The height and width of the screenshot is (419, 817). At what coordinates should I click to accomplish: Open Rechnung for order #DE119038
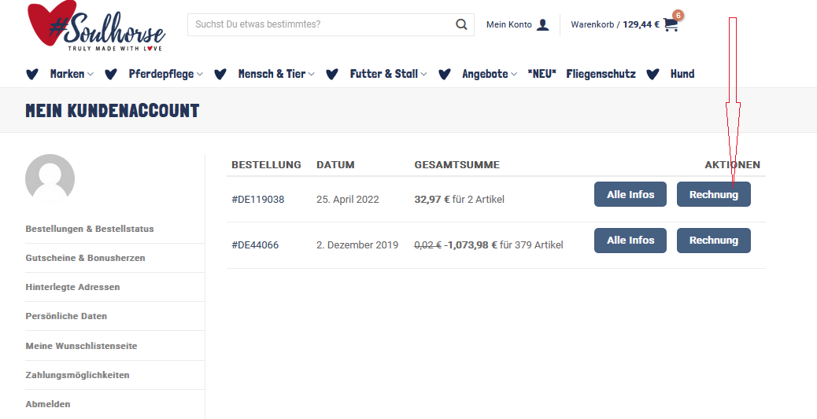713,194
